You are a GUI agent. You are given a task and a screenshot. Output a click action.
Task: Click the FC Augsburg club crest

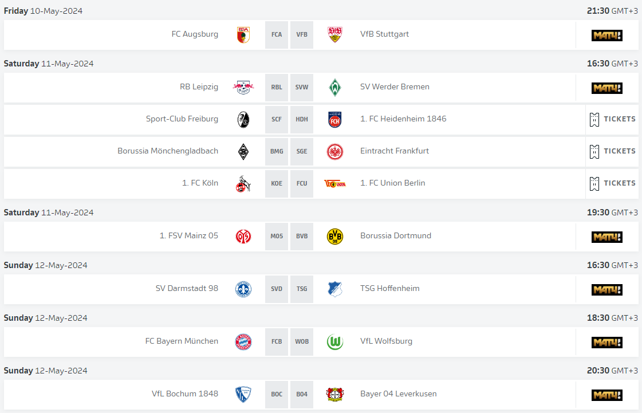pyautogui.click(x=243, y=35)
